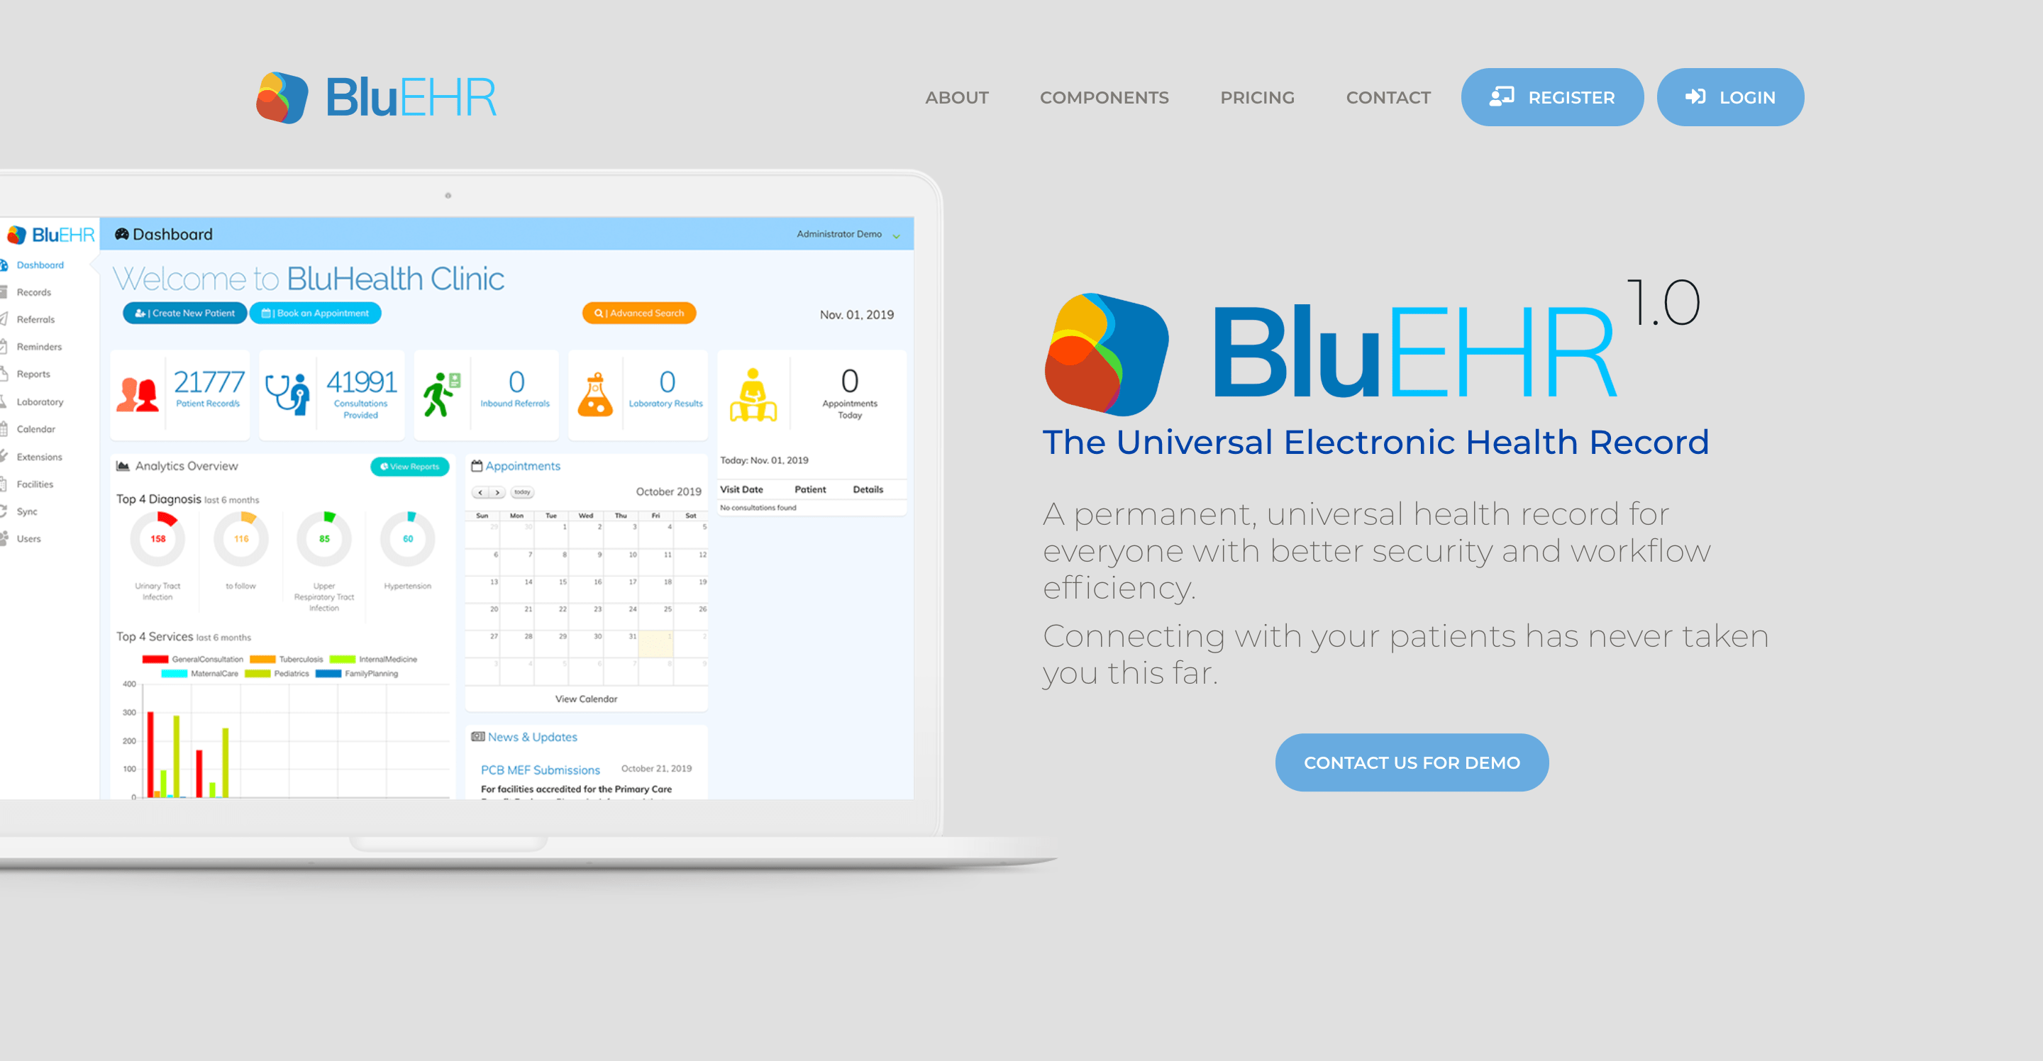The width and height of the screenshot is (2043, 1061).
Task: Expand the View Calendar appointments section
Action: coord(582,697)
